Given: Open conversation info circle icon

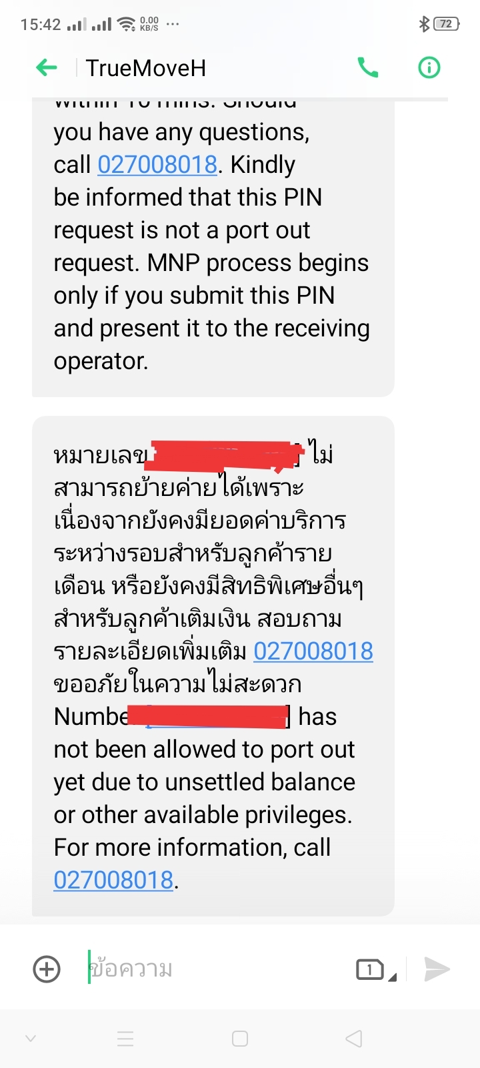Looking at the screenshot, I should click(429, 67).
